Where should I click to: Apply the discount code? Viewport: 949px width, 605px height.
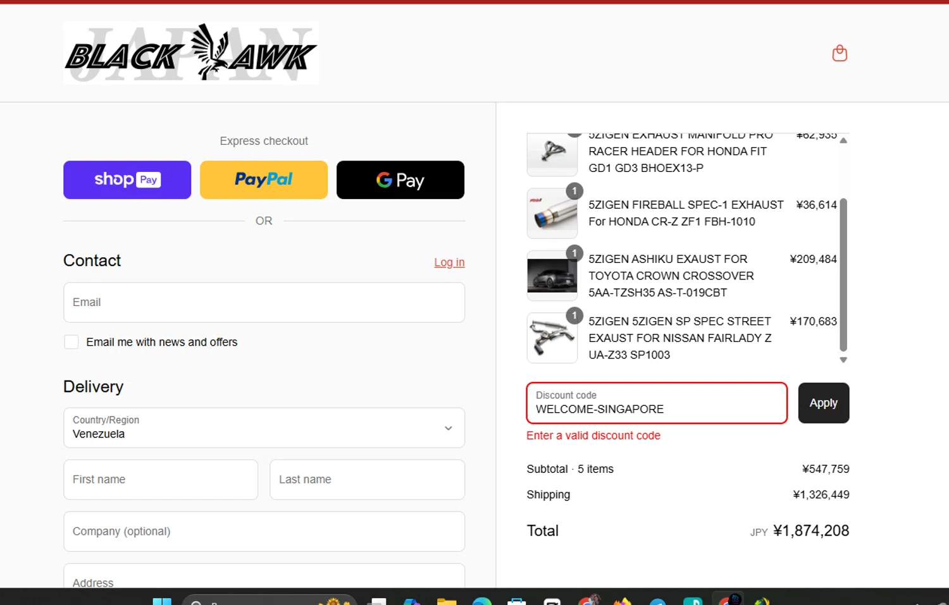pos(824,403)
